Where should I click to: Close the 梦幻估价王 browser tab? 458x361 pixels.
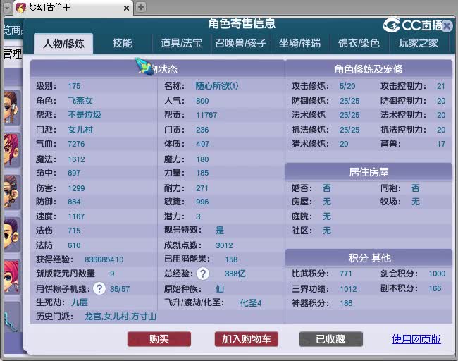[x=126, y=8]
